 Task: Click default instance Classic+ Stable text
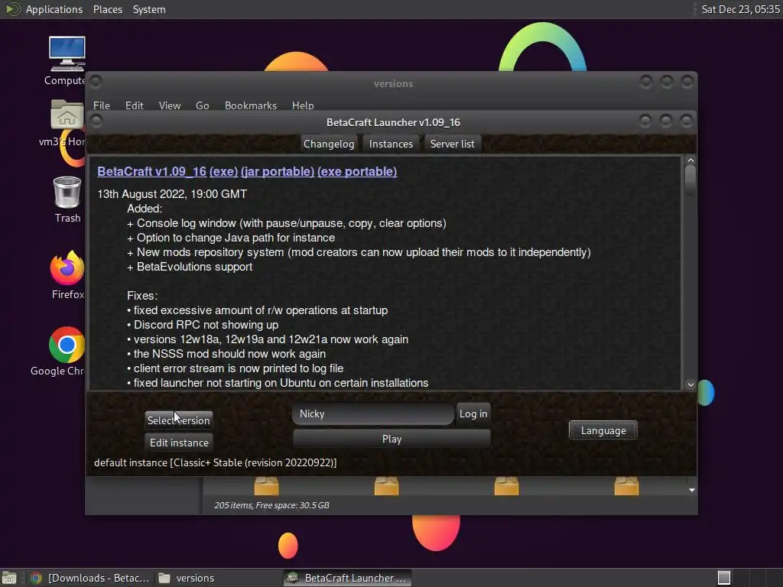(215, 462)
